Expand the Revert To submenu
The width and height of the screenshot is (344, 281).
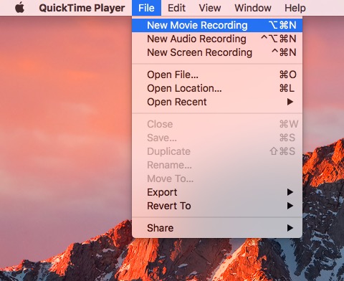217,206
